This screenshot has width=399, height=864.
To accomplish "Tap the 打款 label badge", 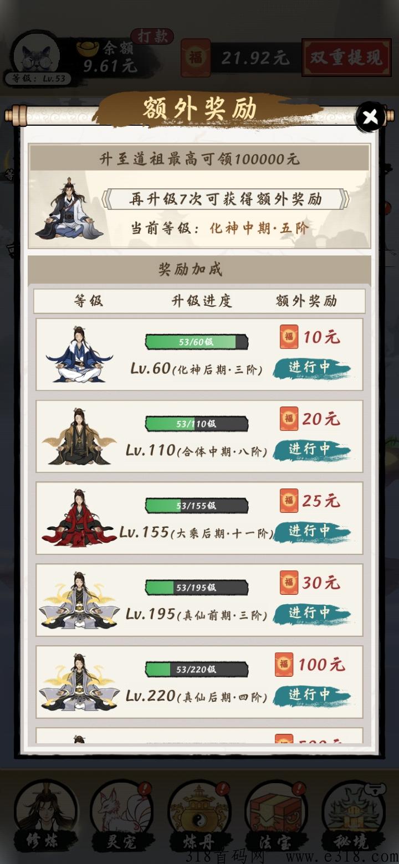I will tap(152, 37).
